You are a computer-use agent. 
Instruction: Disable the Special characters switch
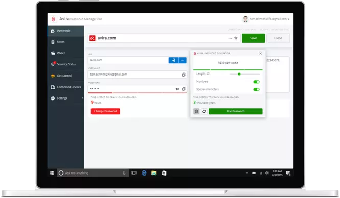coord(256,90)
